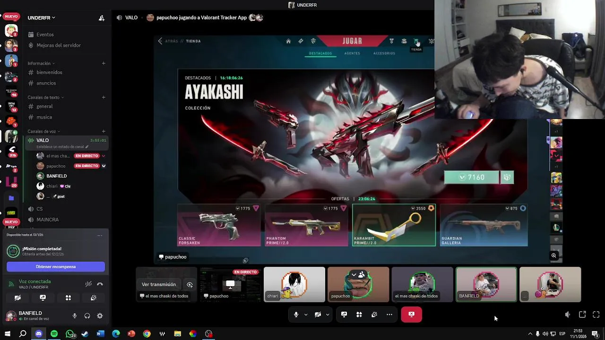Toggle microphone in the call control bar
This screenshot has height=340, width=605.
[x=296, y=314]
